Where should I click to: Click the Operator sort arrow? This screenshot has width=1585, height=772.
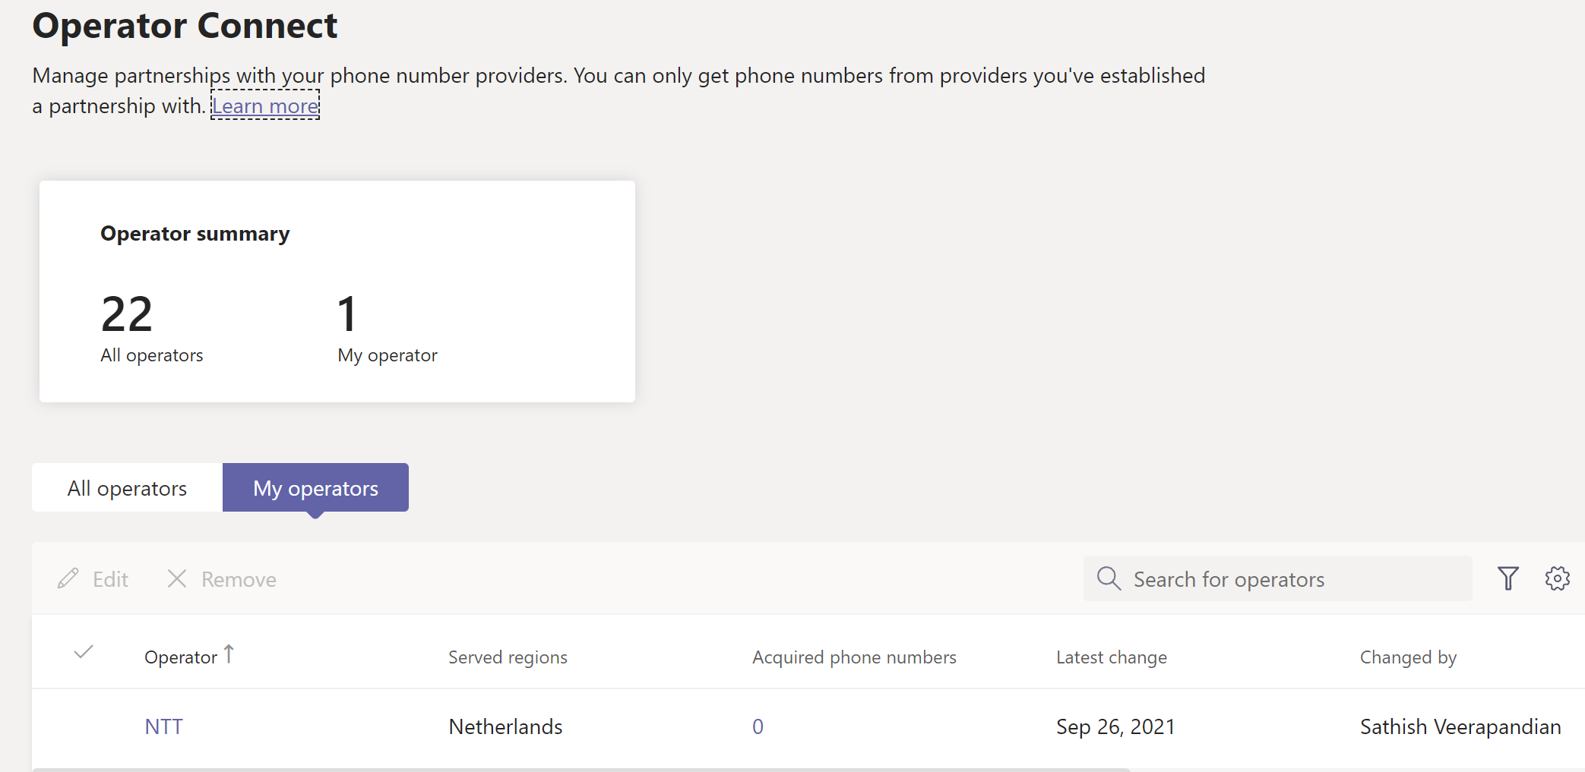(229, 654)
